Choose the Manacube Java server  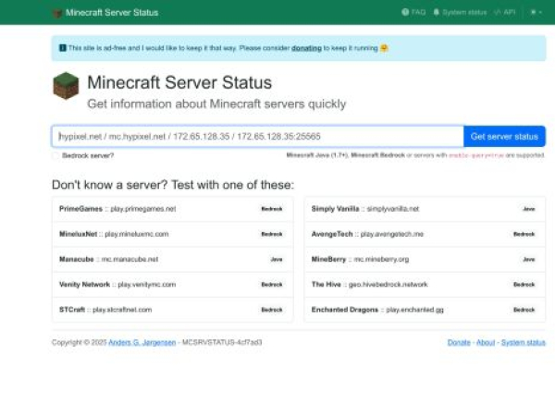[107, 259]
